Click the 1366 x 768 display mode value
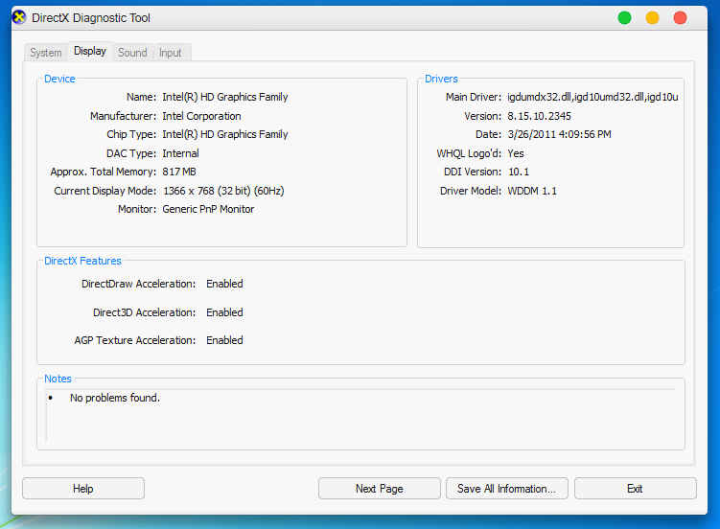This screenshot has height=529, width=720. click(x=223, y=191)
